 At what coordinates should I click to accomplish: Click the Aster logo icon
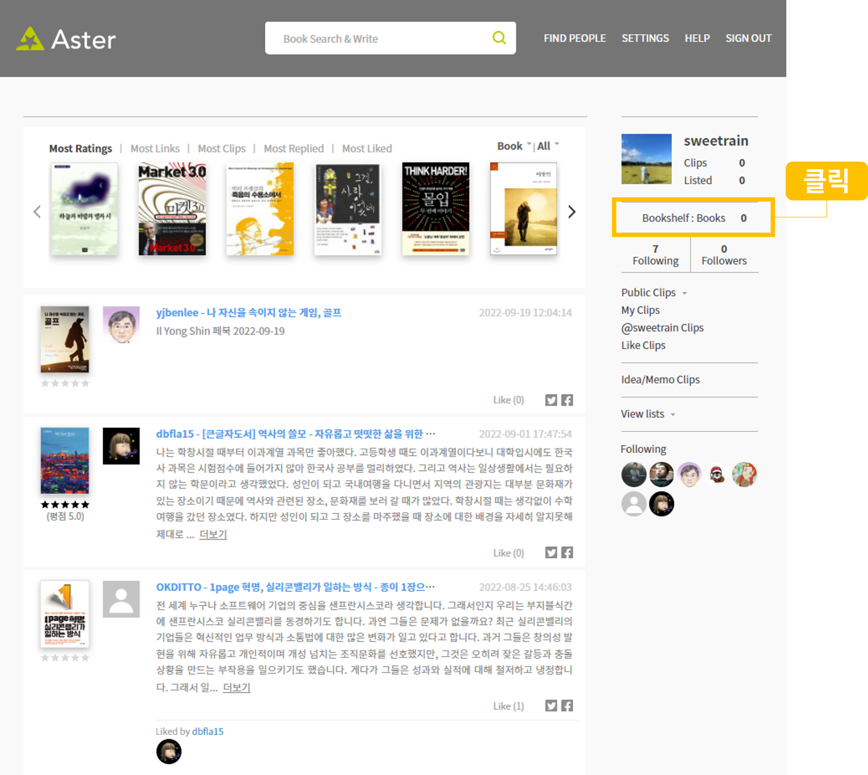coord(30,39)
